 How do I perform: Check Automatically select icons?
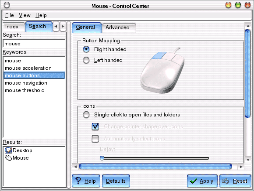click(95, 139)
